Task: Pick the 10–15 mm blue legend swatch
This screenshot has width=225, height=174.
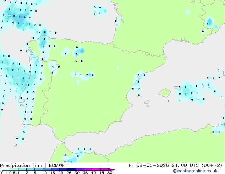Action: coord(47,169)
